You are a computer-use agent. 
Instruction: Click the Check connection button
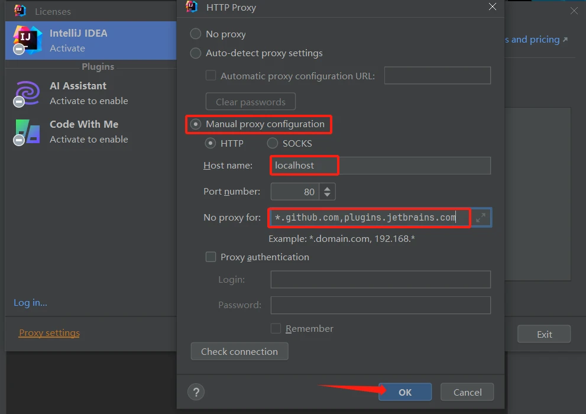(x=239, y=351)
